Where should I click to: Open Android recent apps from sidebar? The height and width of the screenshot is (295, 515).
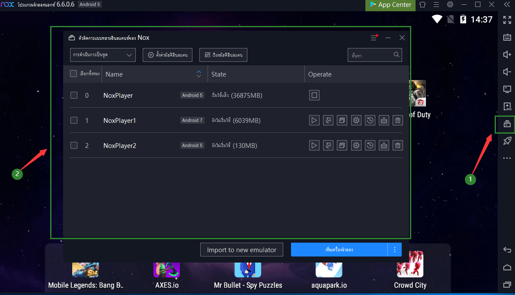click(507, 285)
